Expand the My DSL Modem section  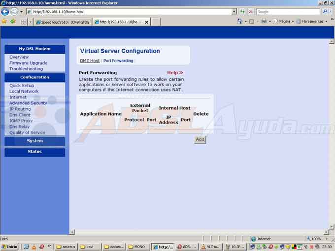tap(34, 49)
